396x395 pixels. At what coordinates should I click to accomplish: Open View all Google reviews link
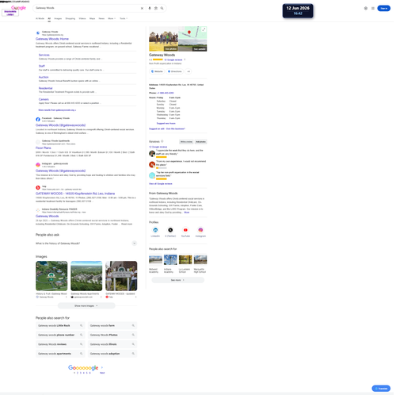(x=161, y=184)
